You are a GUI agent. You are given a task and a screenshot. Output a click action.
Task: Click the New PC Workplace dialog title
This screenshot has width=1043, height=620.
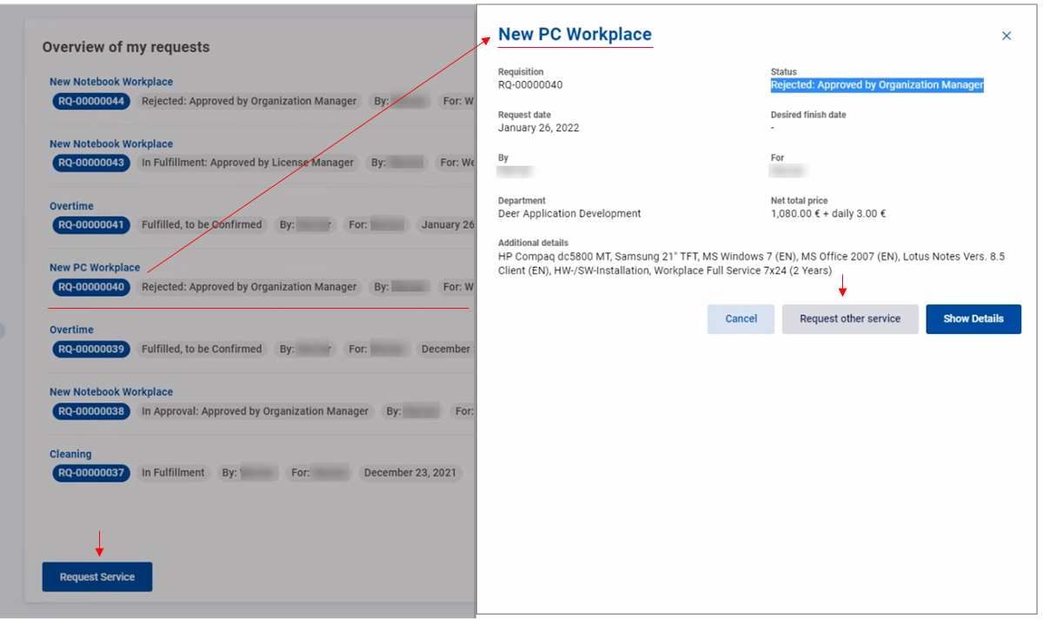575,35
